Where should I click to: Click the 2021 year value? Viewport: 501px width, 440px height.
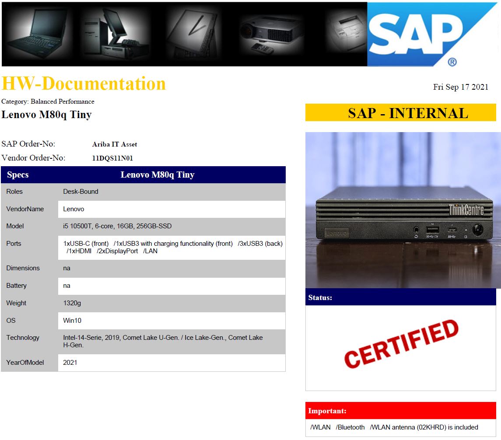(70, 363)
